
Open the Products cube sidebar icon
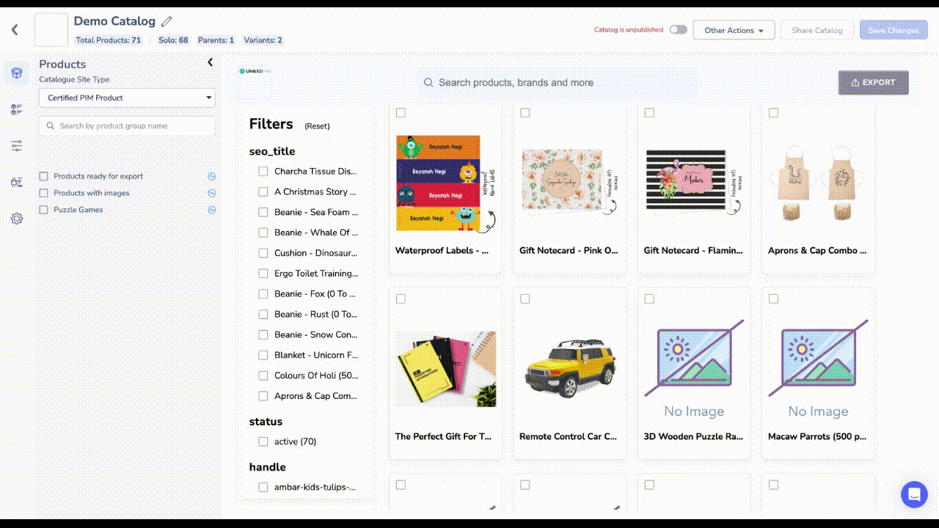(x=17, y=73)
